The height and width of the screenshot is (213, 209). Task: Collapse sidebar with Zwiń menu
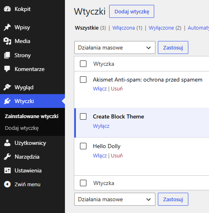click(32, 184)
